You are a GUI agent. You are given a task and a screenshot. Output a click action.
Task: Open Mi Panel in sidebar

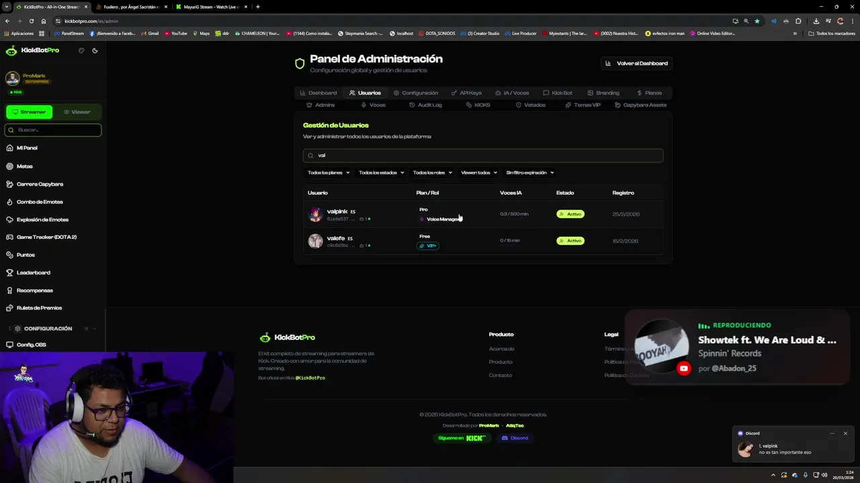pos(27,148)
